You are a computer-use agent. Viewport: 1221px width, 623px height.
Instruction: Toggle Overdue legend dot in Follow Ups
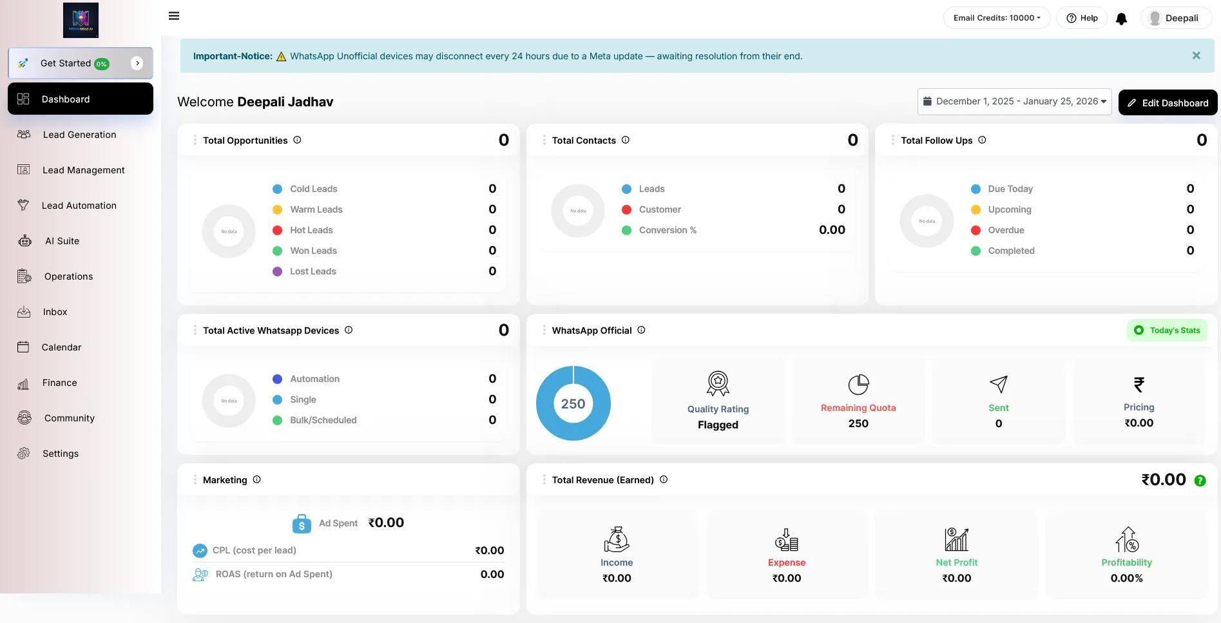click(976, 230)
